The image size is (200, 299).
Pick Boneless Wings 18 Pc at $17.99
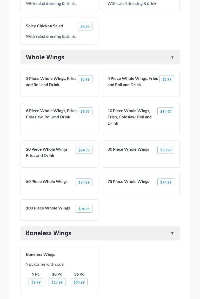[x=57, y=282]
